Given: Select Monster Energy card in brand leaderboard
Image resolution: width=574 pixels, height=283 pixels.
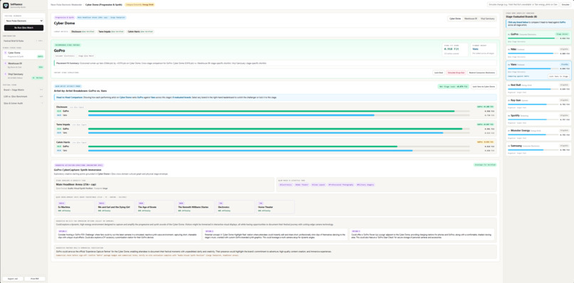Looking at the screenshot, I should point(538,134).
